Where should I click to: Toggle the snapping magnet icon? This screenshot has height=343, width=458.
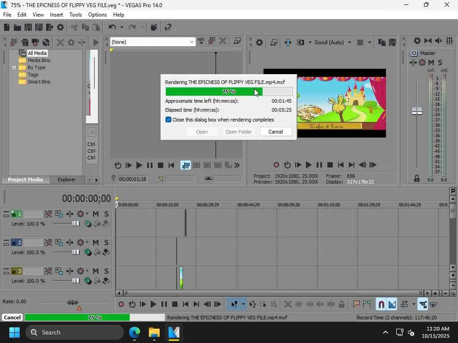coord(381,305)
